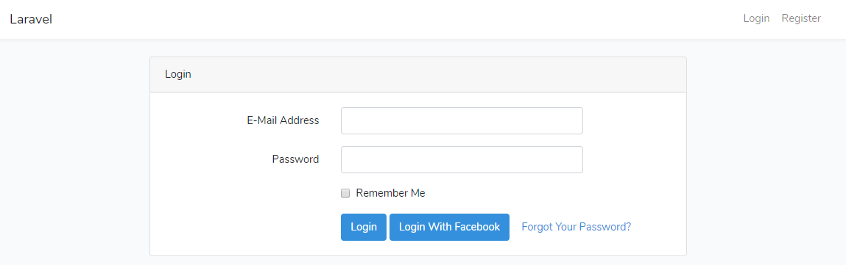
Task: Focus the Password text box
Action: 462,159
